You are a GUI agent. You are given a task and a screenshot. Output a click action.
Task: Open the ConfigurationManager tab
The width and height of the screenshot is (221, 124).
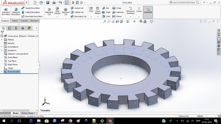[x=16, y=28]
